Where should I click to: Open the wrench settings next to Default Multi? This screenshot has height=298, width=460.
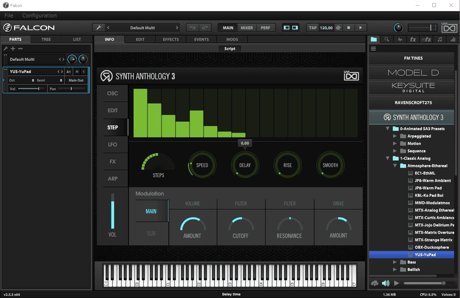pyautogui.click(x=99, y=28)
